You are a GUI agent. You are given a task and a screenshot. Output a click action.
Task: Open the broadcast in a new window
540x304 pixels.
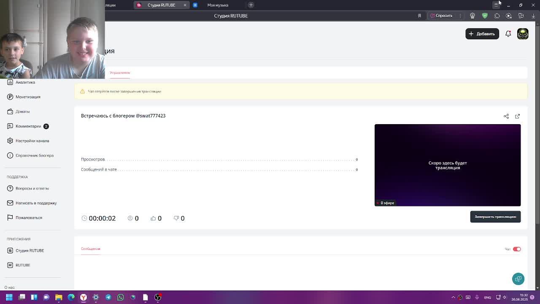[x=518, y=116]
